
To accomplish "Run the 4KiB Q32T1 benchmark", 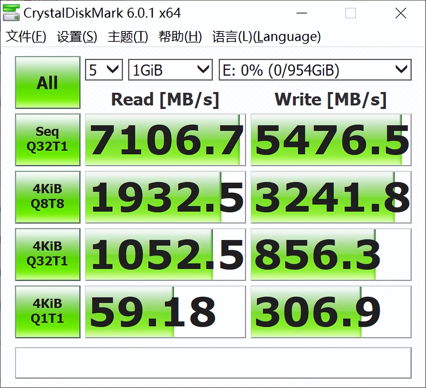I will pos(47,254).
